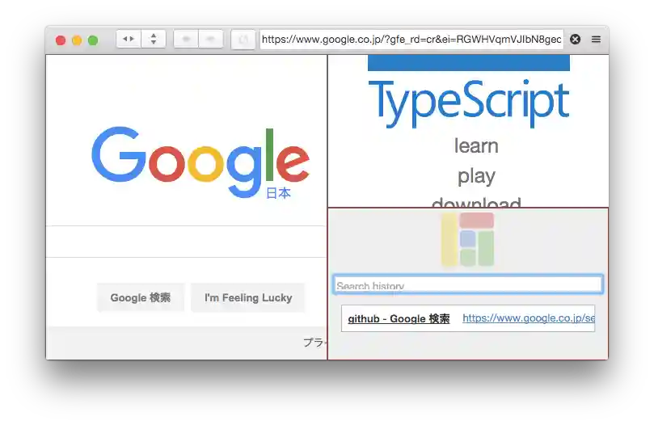Click the circled X icon beside URL
This screenshot has width=654, height=425.
click(x=575, y=40)
